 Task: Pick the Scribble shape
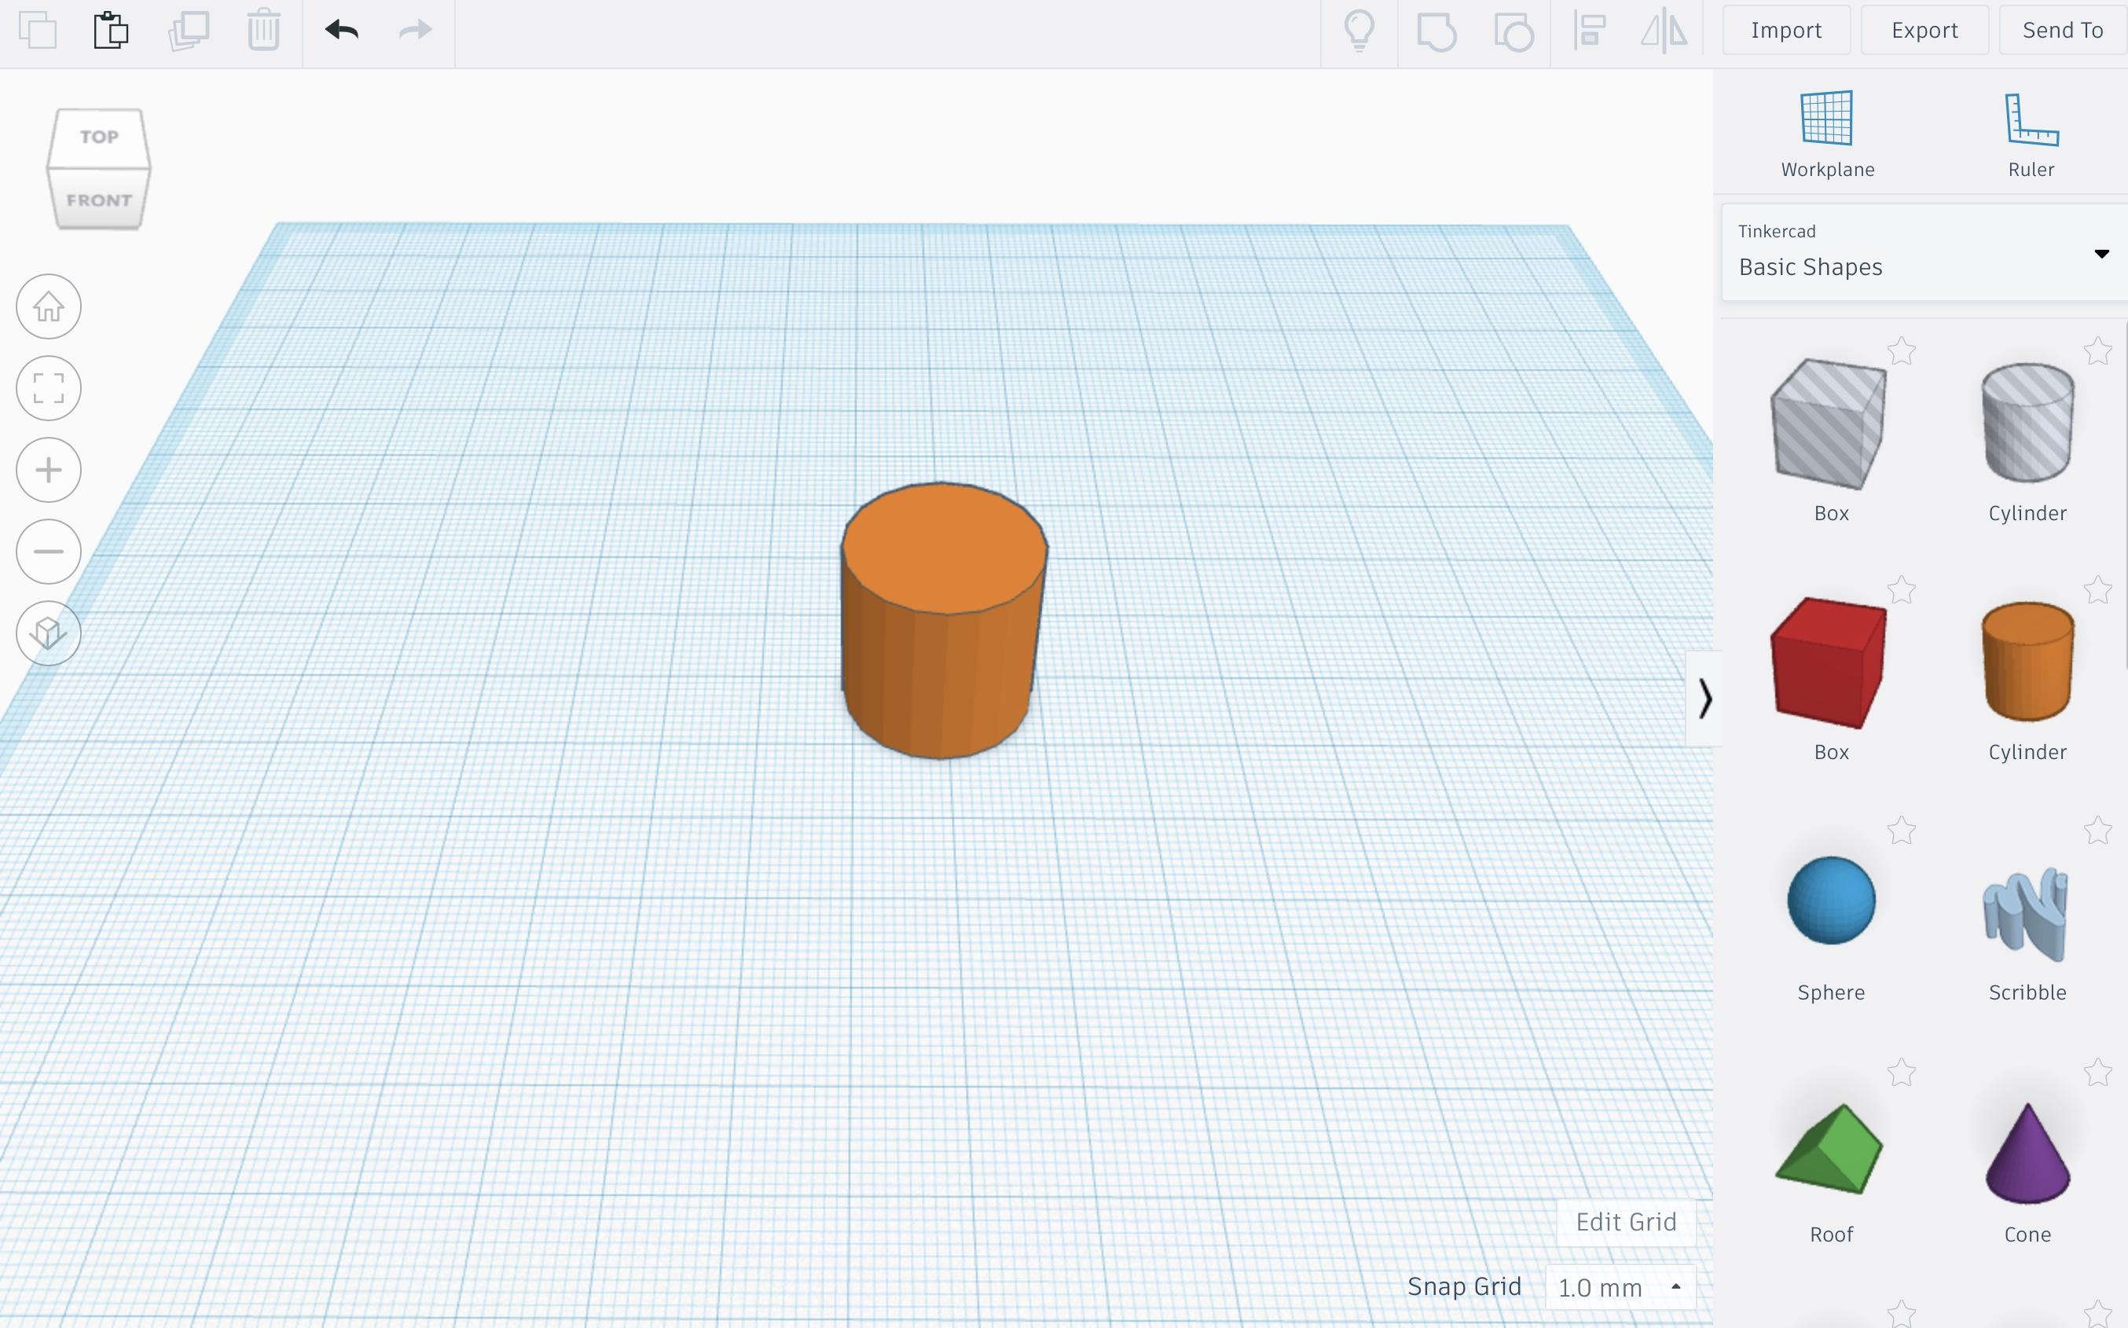click(2026, 915)
